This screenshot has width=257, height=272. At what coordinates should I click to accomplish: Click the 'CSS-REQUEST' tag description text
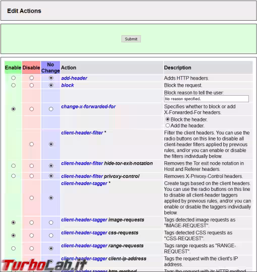198,236
